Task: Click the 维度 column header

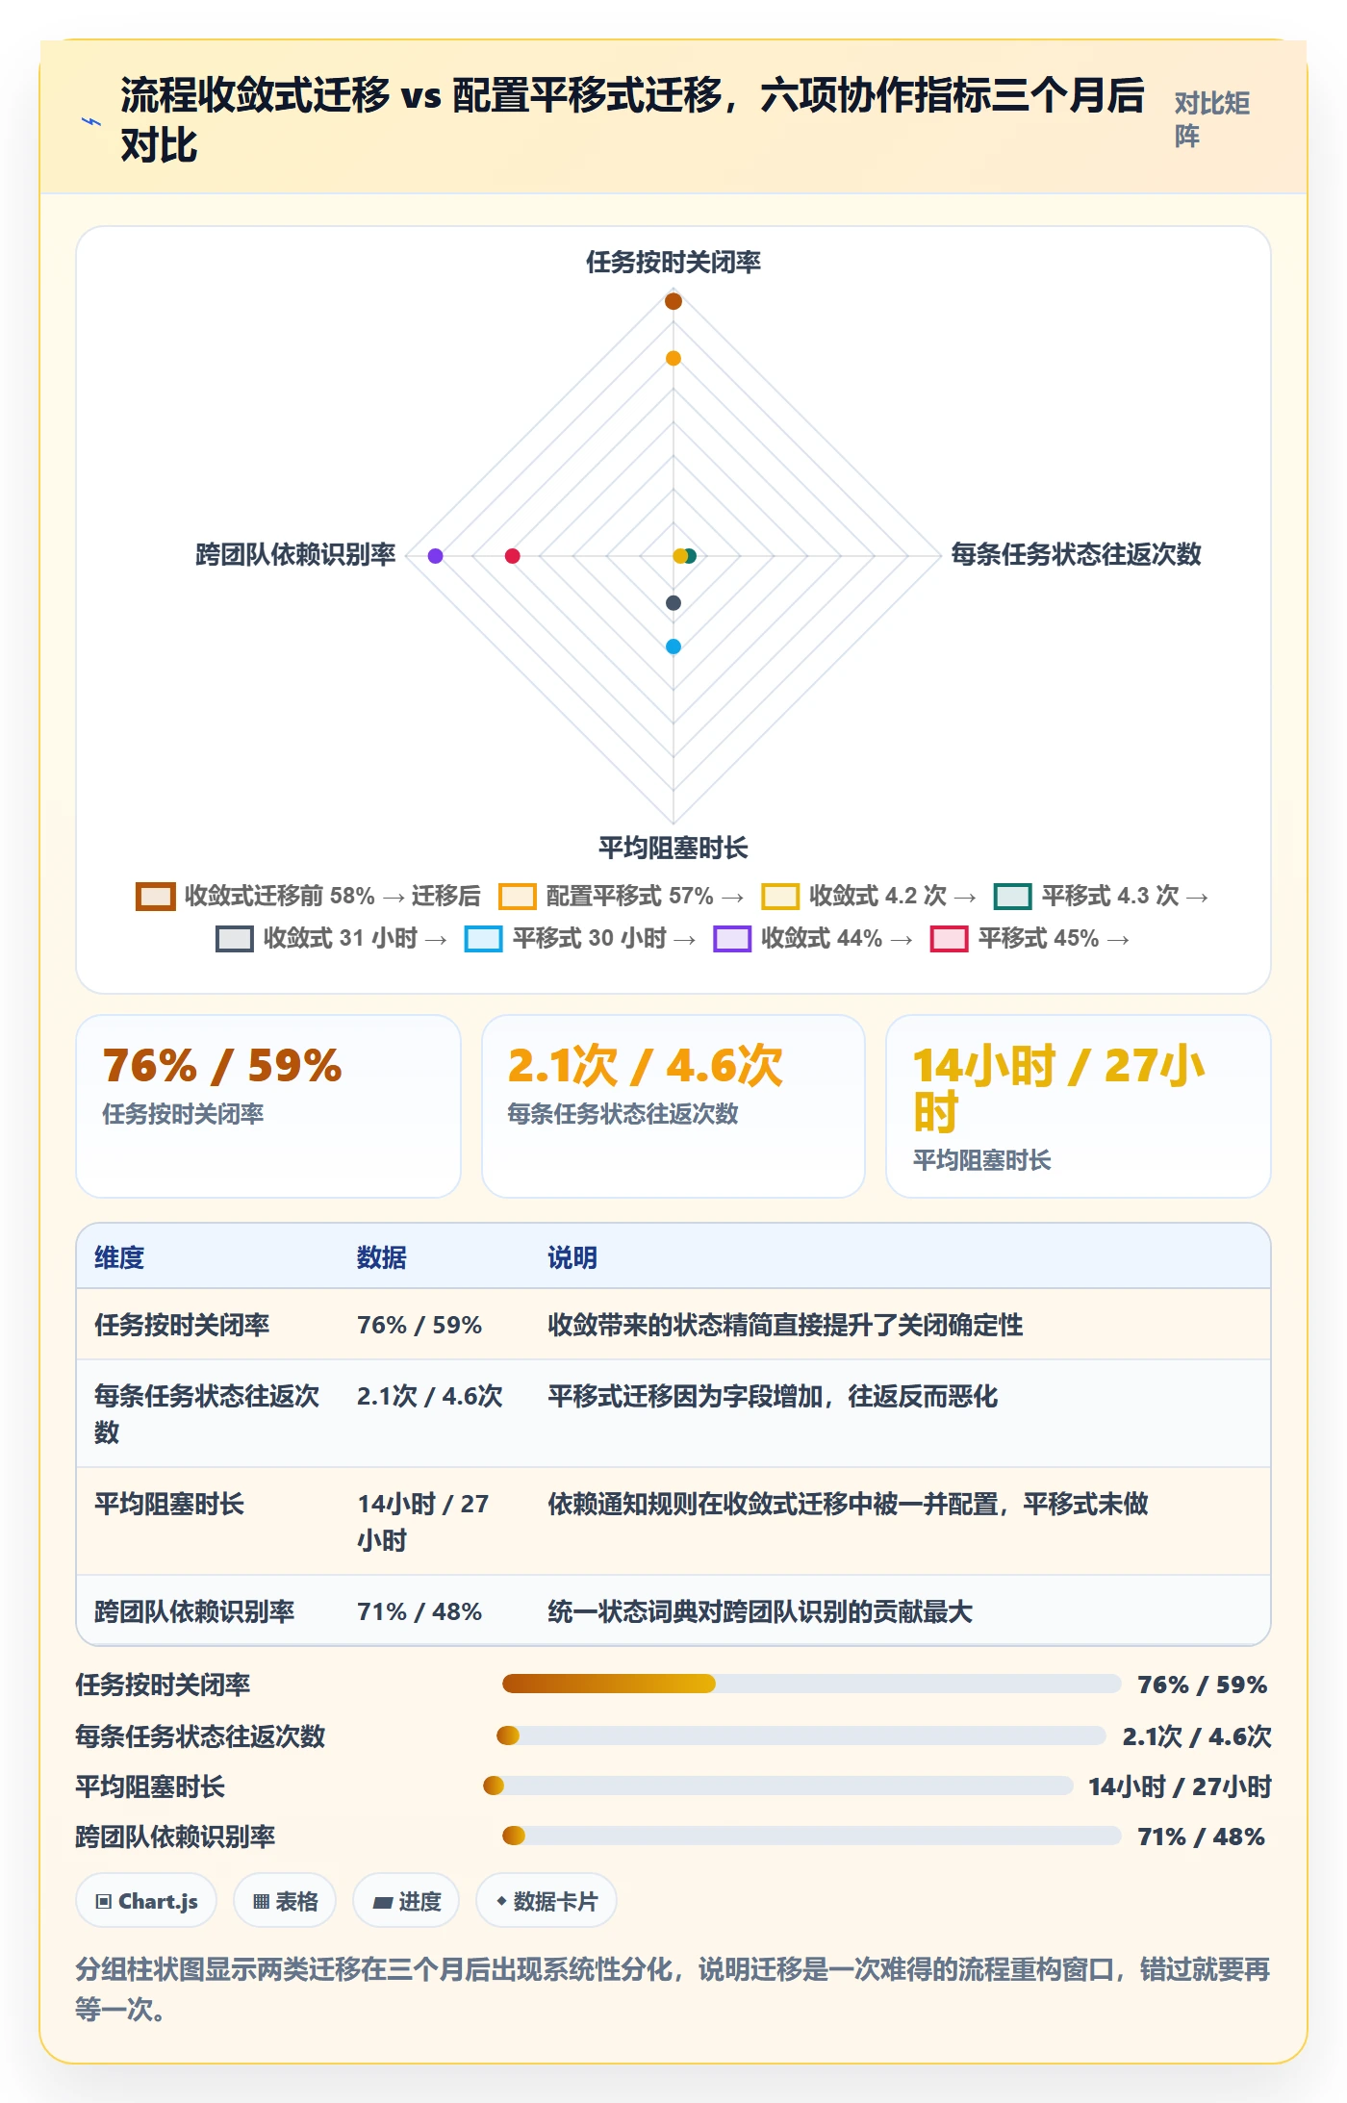Action: click(119, 1257)
